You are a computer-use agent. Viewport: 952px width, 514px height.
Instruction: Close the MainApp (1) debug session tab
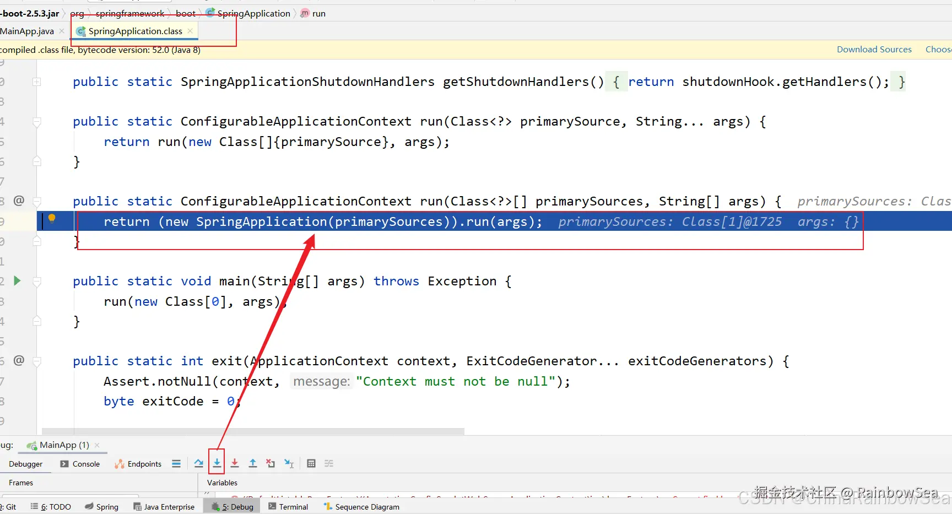click(97, 445)
